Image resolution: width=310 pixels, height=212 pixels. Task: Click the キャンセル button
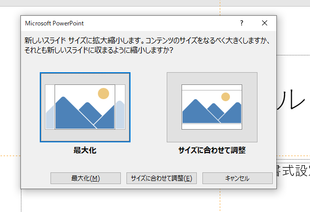click(238, 178)
